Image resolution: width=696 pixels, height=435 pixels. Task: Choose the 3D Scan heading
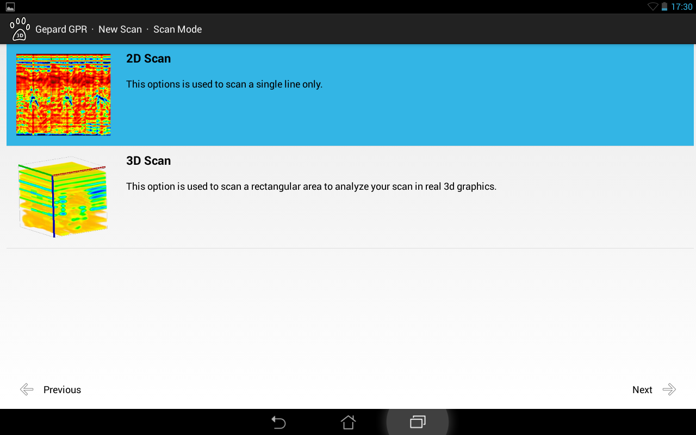tap(148, 161)
